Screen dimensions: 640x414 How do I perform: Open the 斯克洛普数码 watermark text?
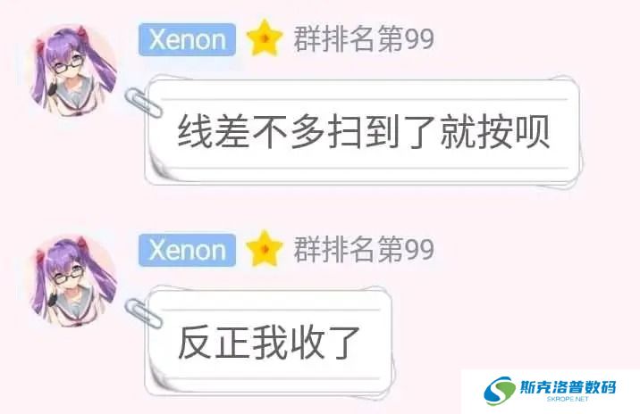[x=568, y=386]
